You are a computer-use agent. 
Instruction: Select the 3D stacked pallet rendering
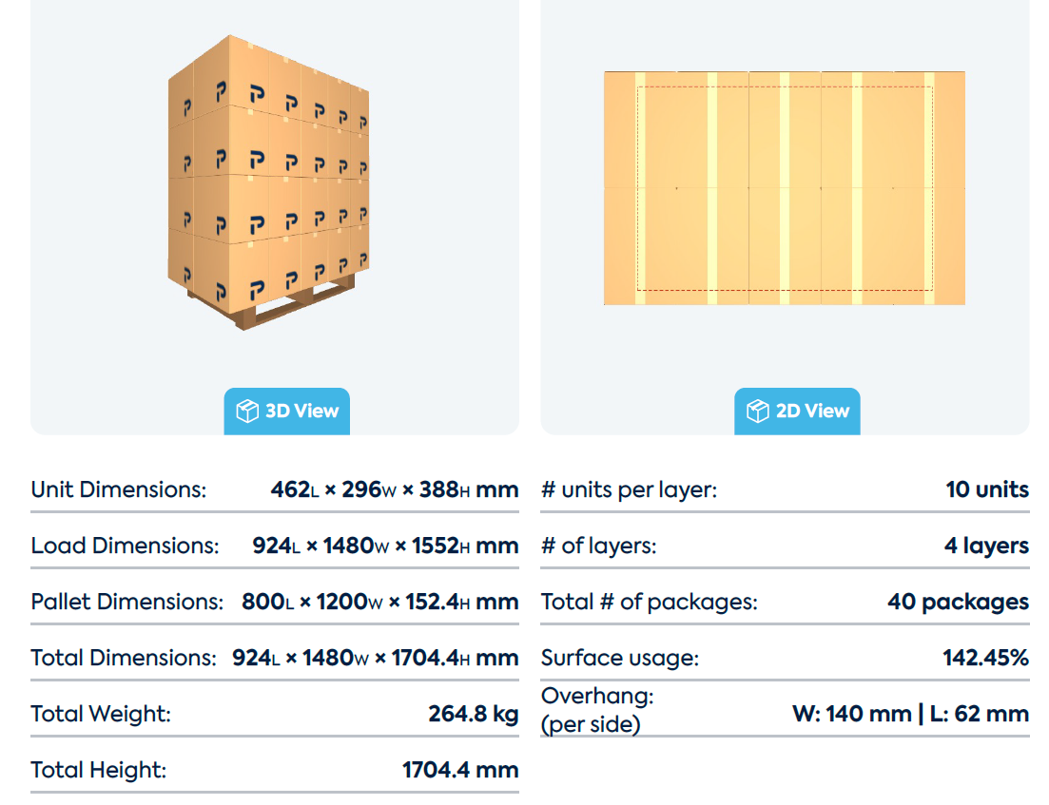tap(268, 182)
